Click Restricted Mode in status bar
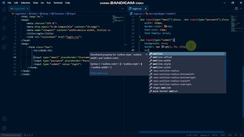This screenshot has height=137, width=244. 11,135
